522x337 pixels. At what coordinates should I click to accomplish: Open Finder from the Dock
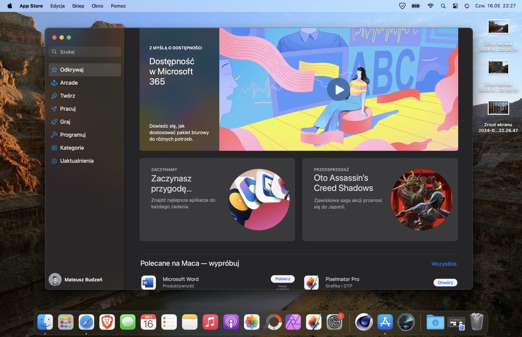tap(45, 322)
